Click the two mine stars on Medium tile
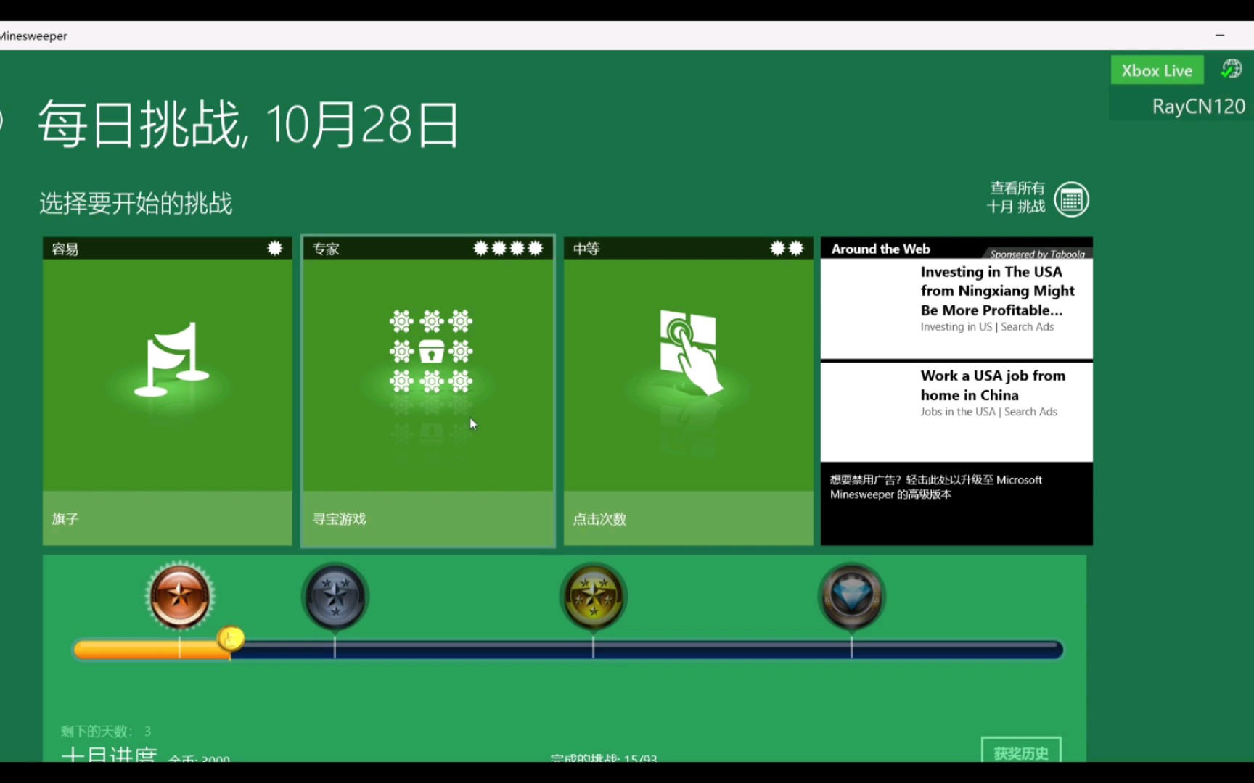The width and height of the screenshot is (1254, 783). coord(787,248)
